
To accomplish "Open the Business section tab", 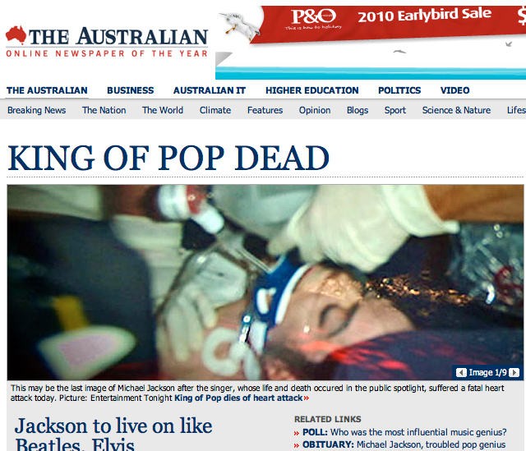I will 130,90.
